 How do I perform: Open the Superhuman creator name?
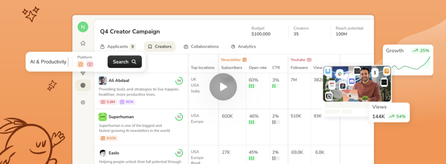point(121,117)
